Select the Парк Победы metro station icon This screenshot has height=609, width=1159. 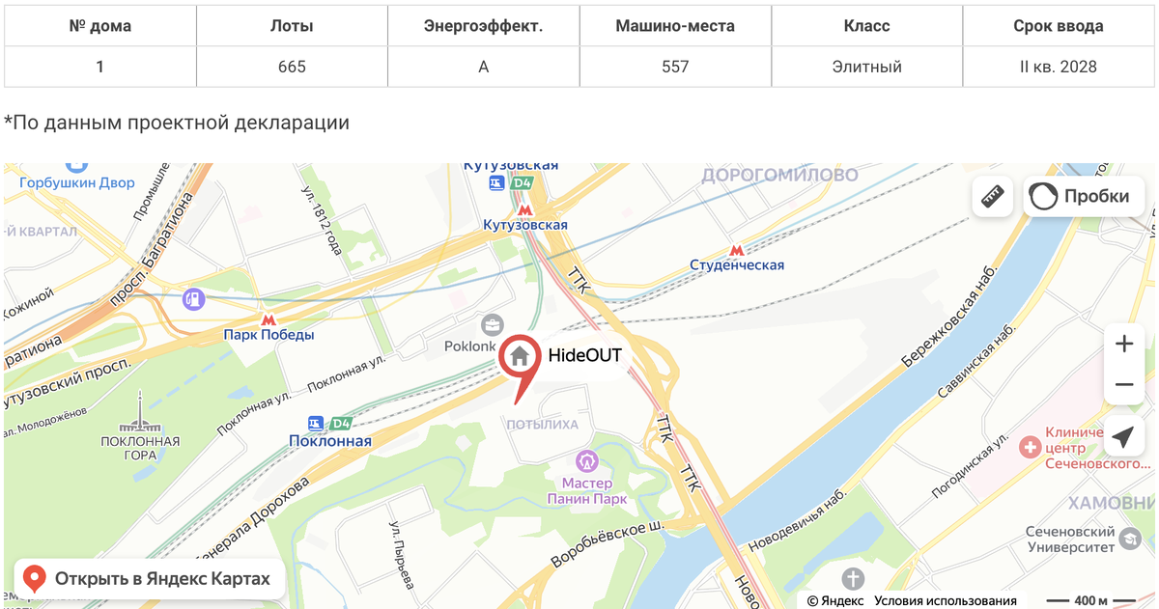[x=268, y=318]
